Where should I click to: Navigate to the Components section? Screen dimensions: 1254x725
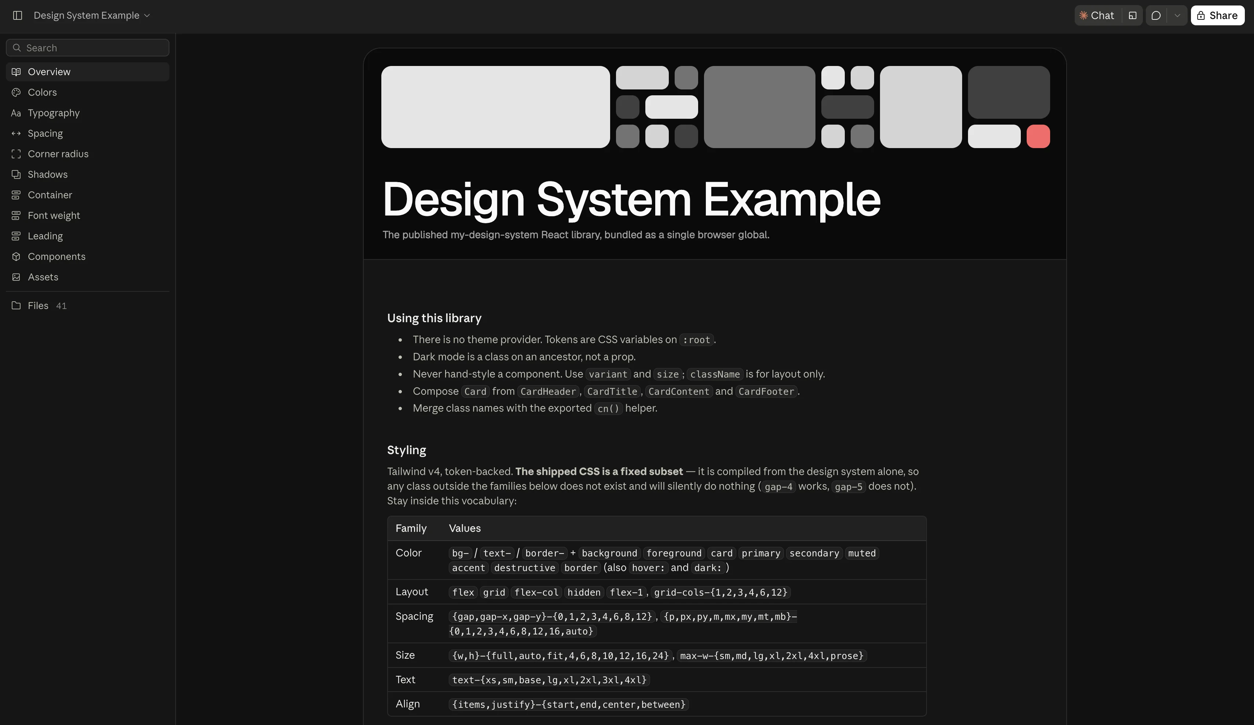(88, 257)
